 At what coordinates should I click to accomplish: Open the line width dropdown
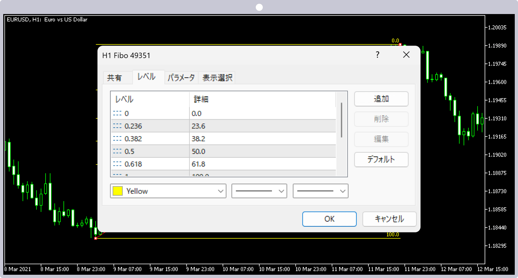321,191
